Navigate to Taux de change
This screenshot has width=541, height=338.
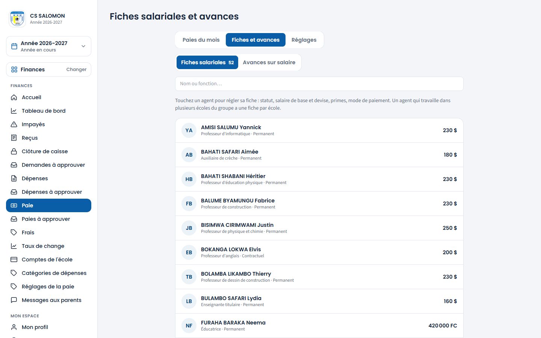[x=48, y=246]
